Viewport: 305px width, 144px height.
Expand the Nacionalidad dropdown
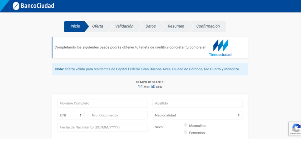pos(197,115)
